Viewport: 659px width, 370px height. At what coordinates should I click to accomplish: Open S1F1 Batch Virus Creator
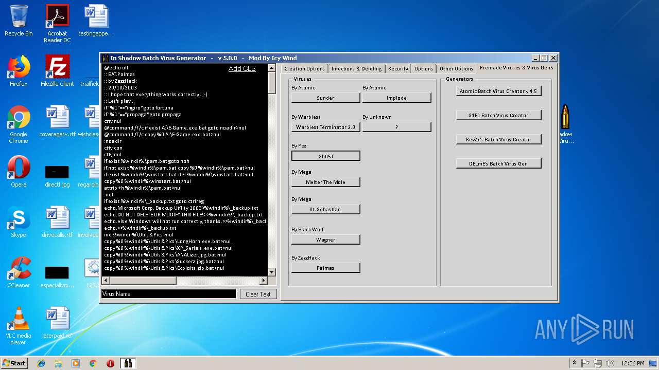tap(498, 115)
